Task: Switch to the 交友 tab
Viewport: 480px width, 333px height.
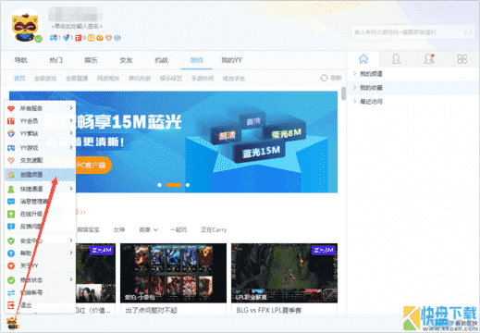Action: [126, 60]
